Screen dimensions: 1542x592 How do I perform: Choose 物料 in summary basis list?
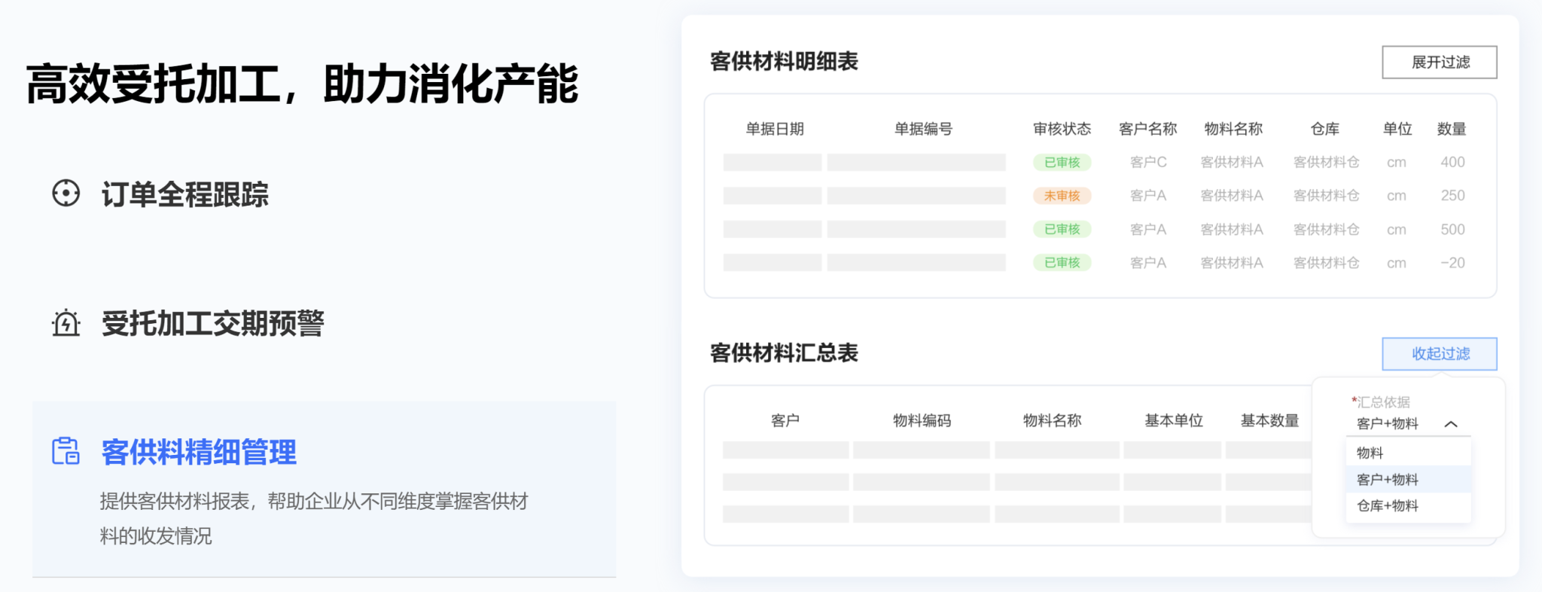pyautogui.click(x=1370, y=453)
